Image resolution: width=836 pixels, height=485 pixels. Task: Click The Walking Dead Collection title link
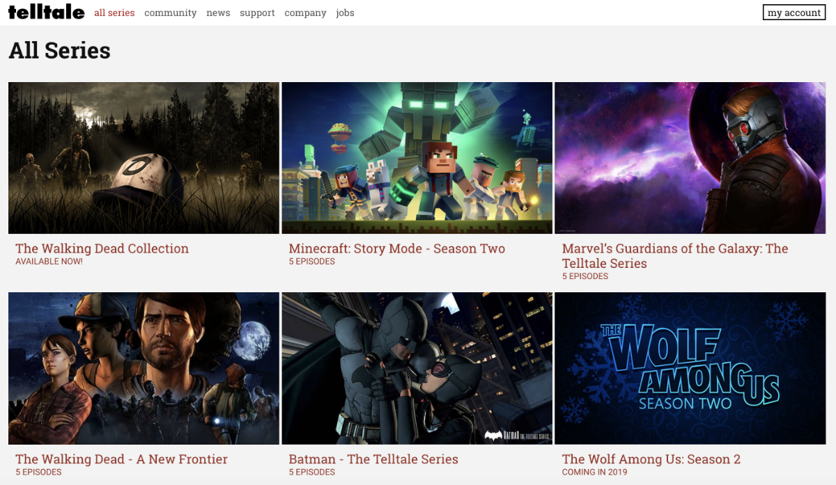102,248
